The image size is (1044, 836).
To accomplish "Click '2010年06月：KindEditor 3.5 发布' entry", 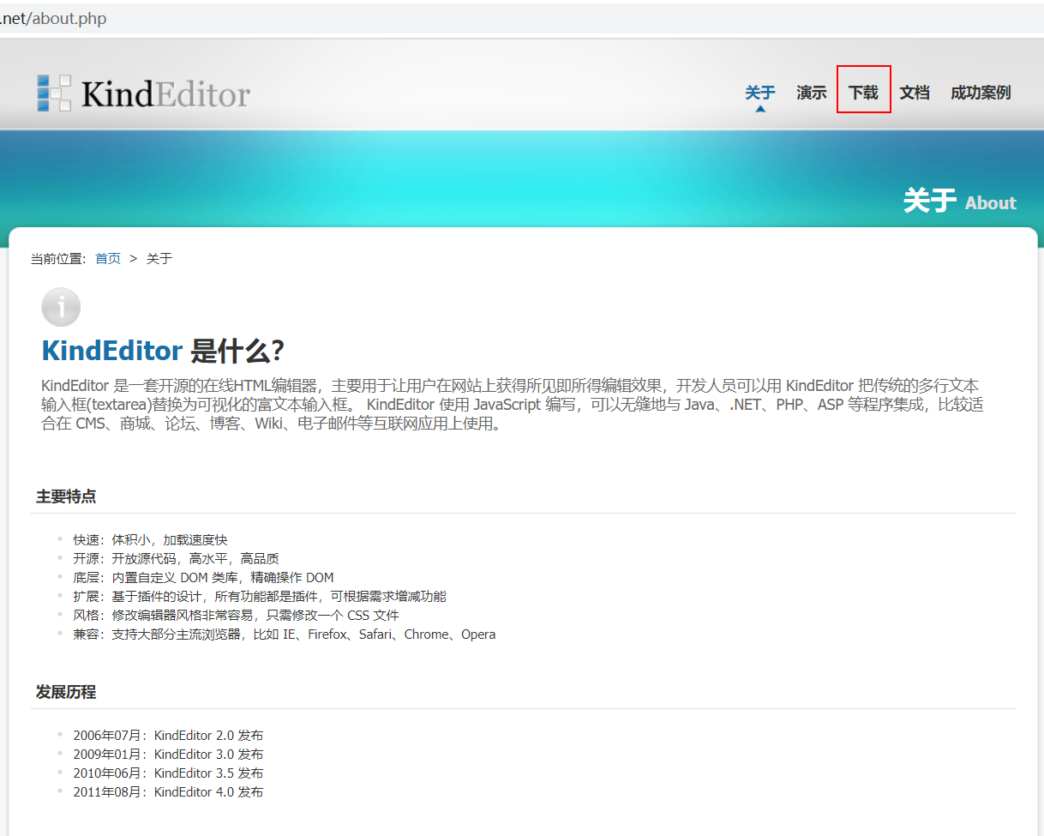I will click(x=168, y=773).
